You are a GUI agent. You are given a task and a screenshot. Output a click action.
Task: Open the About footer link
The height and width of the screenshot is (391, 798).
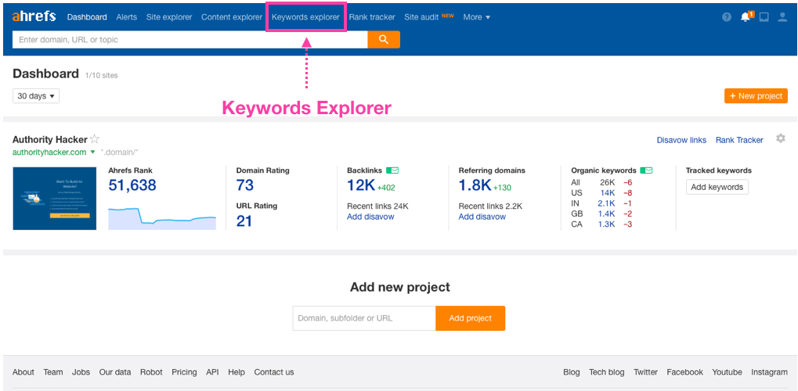pos(23,372)
